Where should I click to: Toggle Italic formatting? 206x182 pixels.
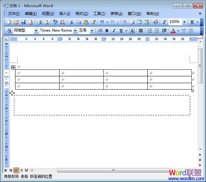point(114,31)
